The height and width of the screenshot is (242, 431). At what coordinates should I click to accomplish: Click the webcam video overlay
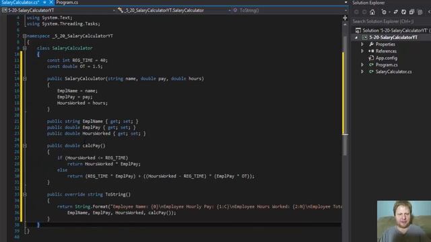(x=404, y=221)
